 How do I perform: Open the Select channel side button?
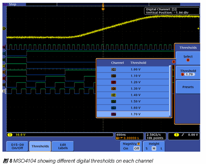[x=188, y=58]
